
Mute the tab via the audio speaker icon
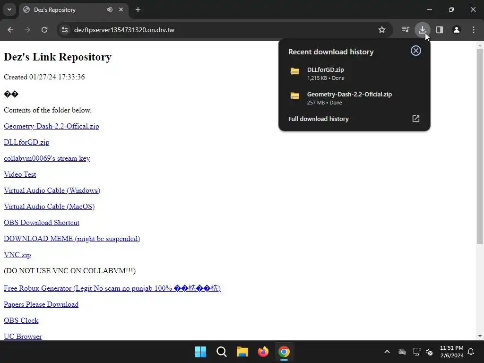[x=110, y=9]
